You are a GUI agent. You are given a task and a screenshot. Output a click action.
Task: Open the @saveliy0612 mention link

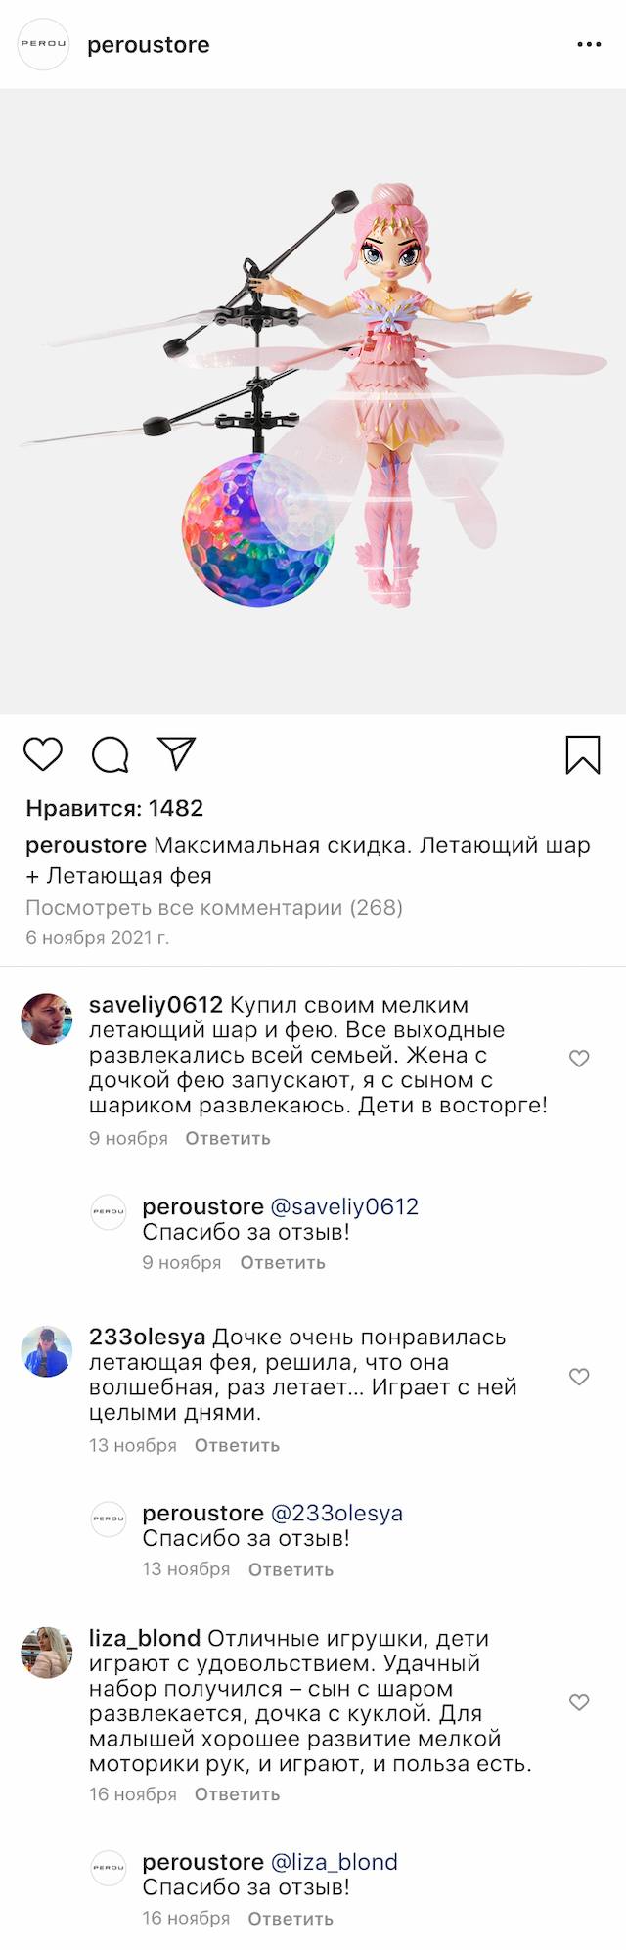[x=344, y=1206]
